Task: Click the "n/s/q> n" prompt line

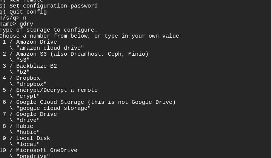Action: (13, 18)
